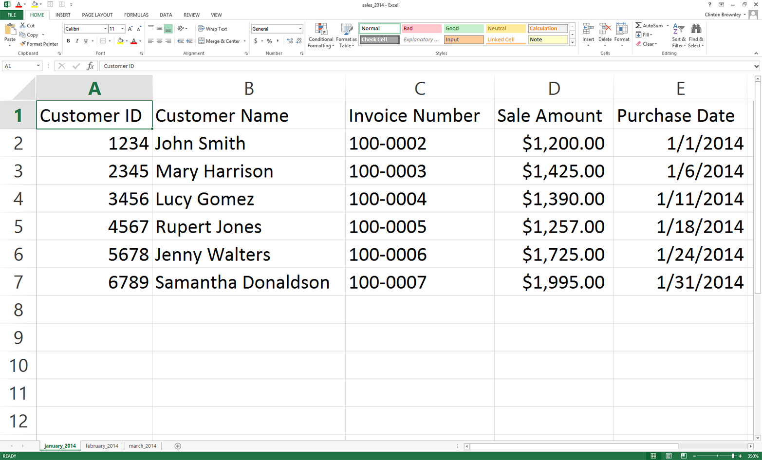Viewport: 762px width, 460px height.
Task: Expand the Merge & Center dropdown arrow
Action: tap(244, 41)
